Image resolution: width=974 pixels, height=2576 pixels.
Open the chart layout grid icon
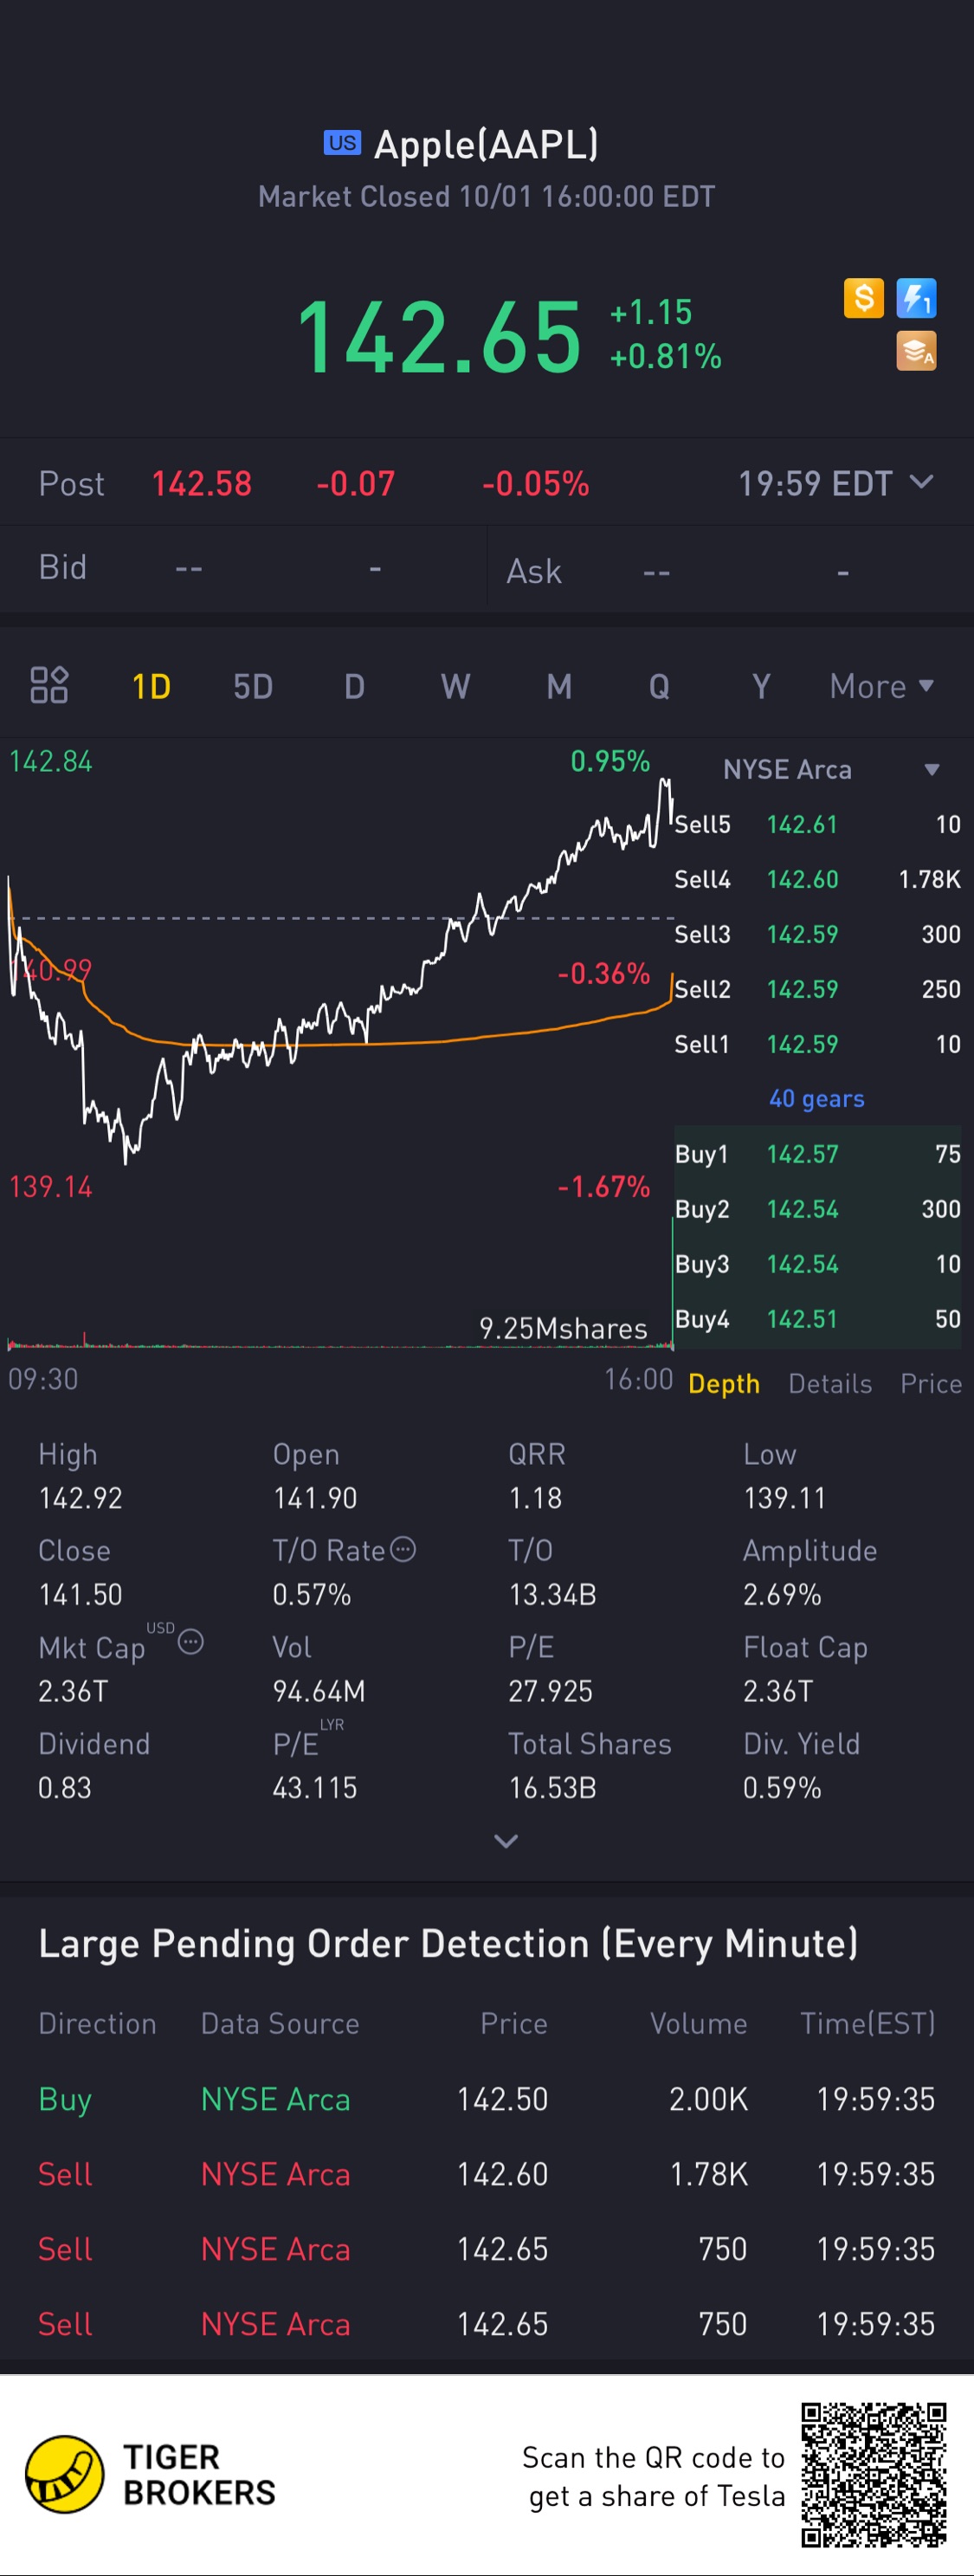(x=49, y=685)
